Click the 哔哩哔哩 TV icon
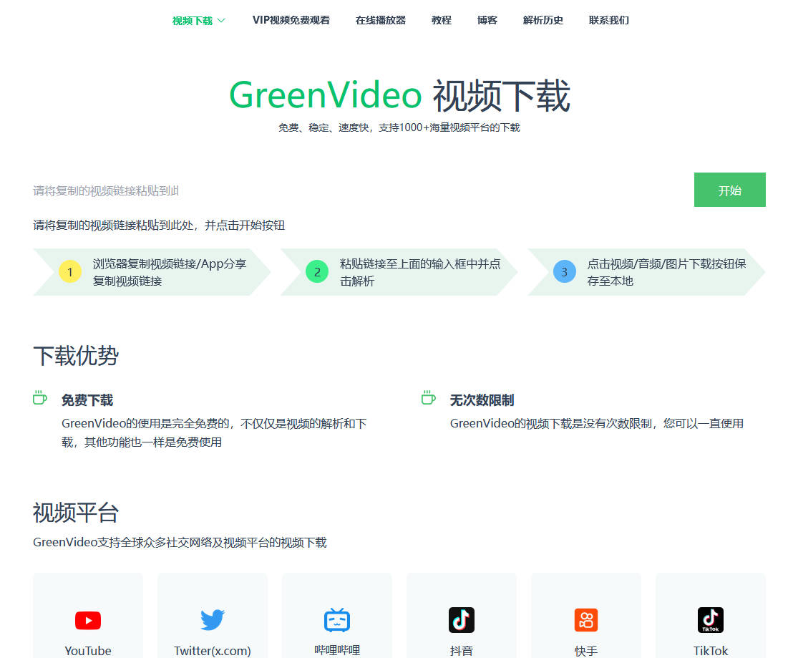This screenshot has width=788, height=658. click(336, 620)
